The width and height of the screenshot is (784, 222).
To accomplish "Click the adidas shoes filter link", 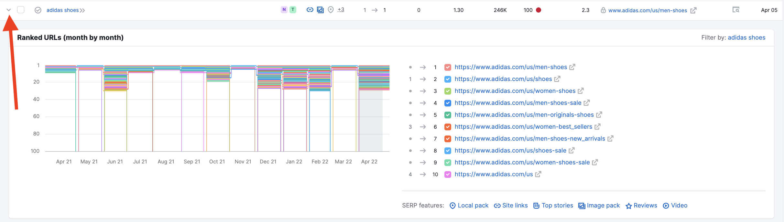I will 746,37.
